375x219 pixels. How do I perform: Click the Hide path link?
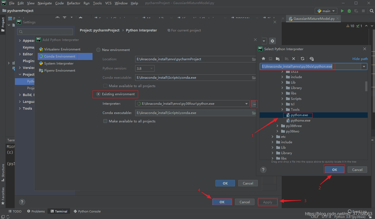coord(360,59)
